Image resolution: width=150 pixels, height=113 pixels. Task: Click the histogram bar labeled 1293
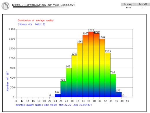[x=74, y=76]
